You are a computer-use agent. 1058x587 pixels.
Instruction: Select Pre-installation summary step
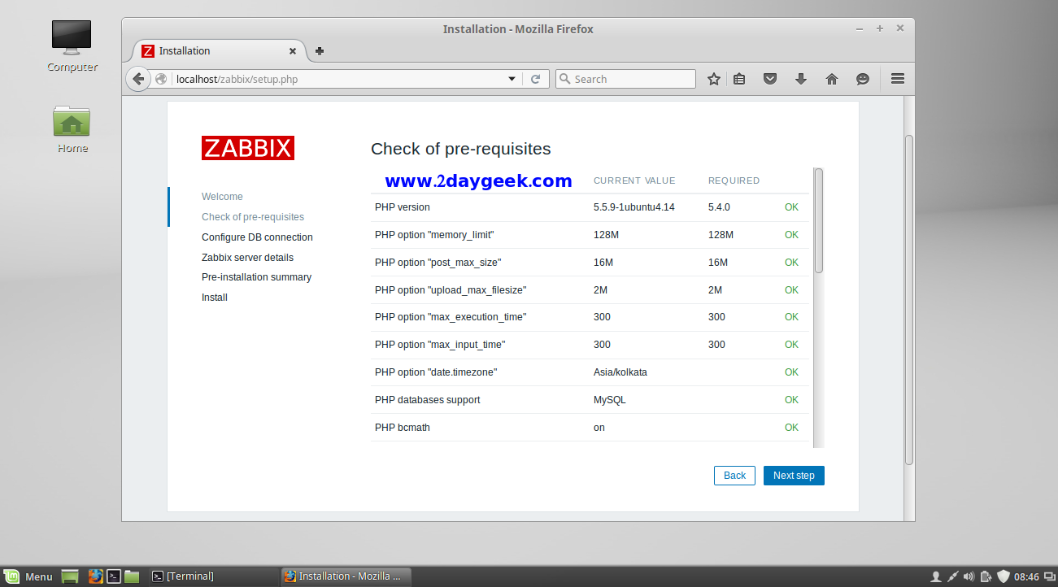coord(256,277)
